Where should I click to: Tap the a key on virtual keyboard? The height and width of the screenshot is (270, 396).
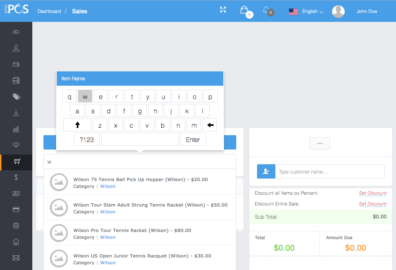click(77, 111)
